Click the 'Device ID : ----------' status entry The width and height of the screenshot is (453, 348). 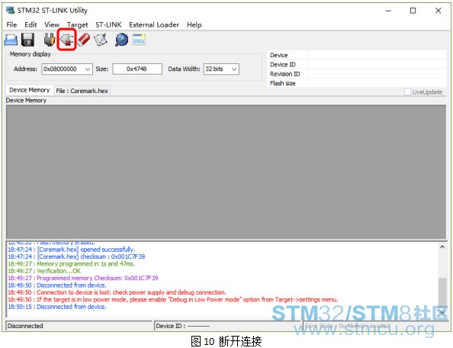coord(227,326)
